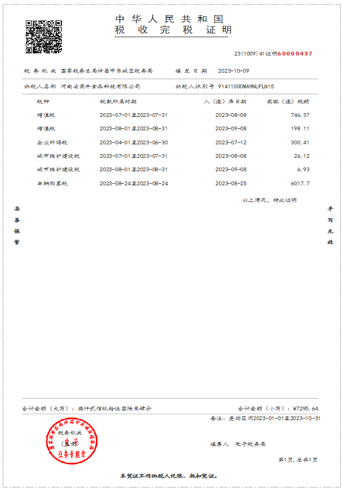Click the 车辆购置税 row label

52,184
